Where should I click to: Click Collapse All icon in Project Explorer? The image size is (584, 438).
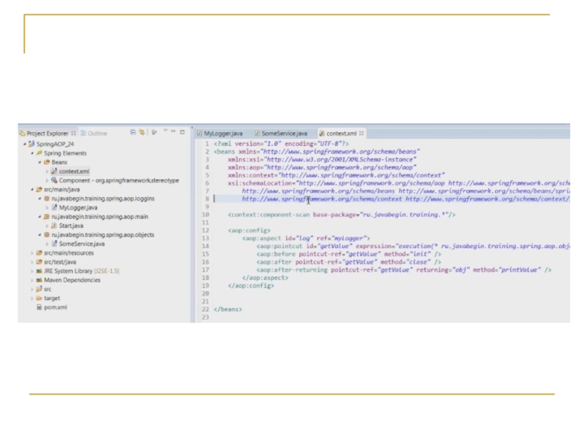click(x=133, y=133)
